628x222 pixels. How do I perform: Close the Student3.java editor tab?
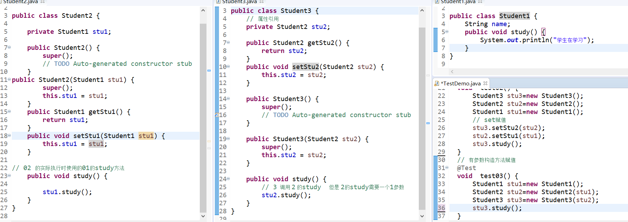tap(262, 2)
